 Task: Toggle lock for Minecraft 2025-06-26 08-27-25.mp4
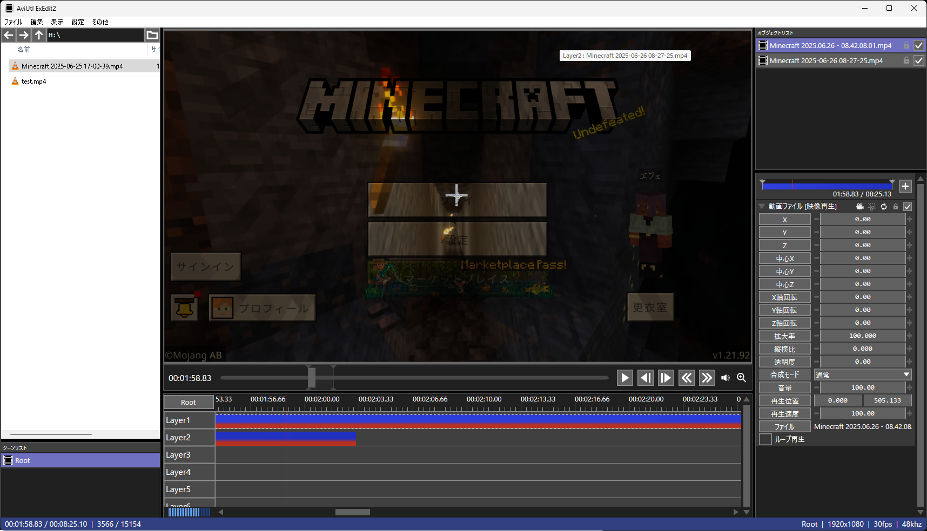tap(906, 61)
